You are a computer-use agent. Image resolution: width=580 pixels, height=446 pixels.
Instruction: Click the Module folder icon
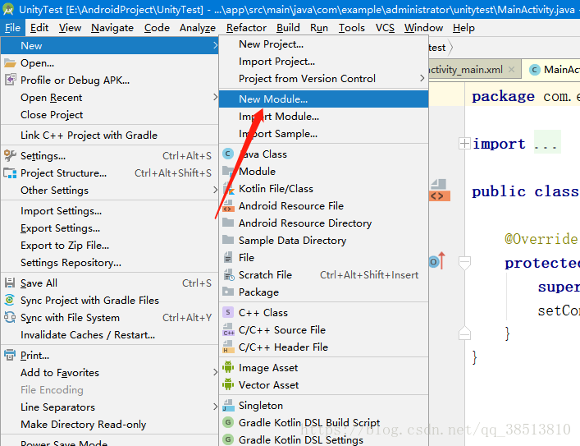click(x=228, y=171)
